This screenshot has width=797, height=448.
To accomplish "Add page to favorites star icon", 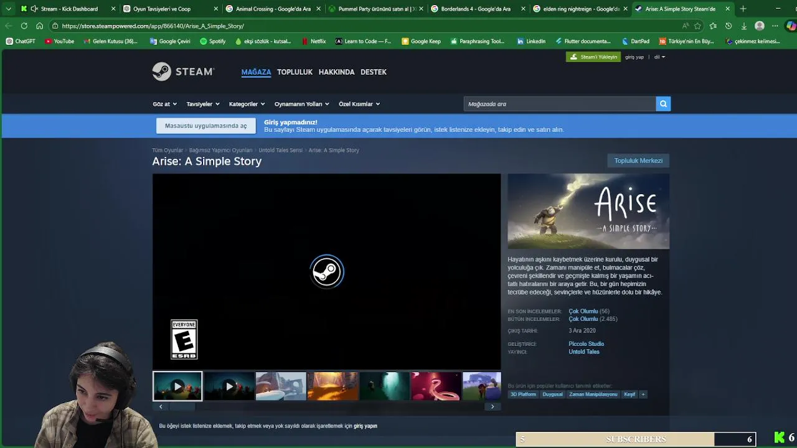I will coord(697,26).
